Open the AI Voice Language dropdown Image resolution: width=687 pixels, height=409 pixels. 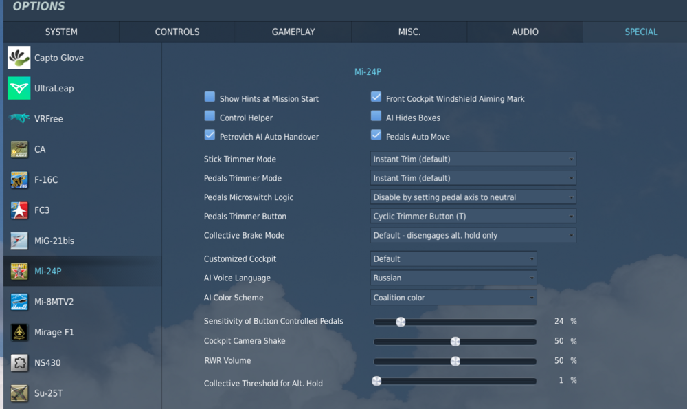tap(453, 278)
